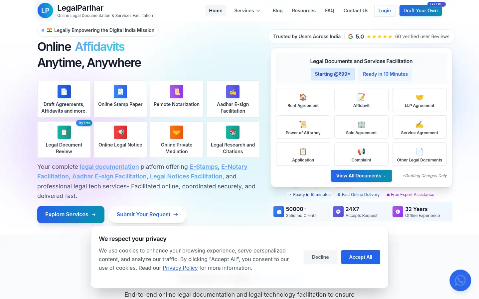Open the Privacy Policy link
This screenshot has width=479, height=299.
pyautogui.click(x=180, y=268)
